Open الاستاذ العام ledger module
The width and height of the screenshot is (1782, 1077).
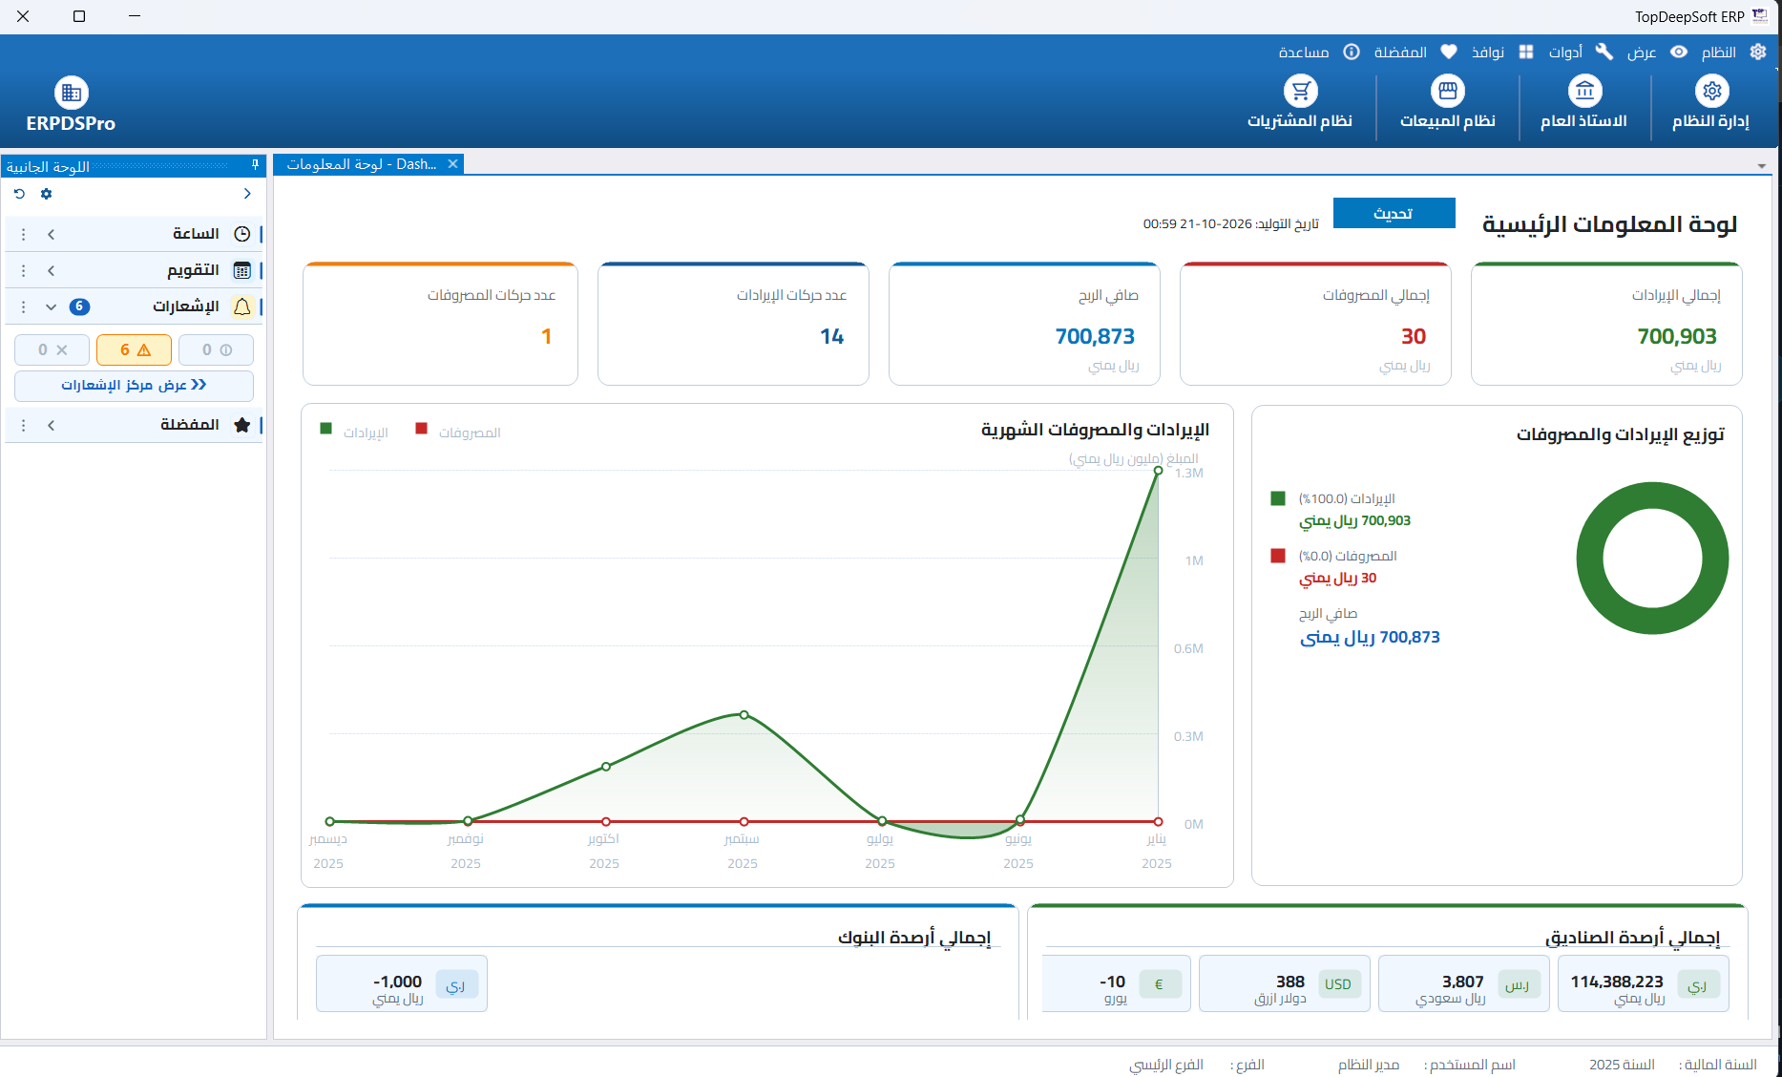[1584, 102]
